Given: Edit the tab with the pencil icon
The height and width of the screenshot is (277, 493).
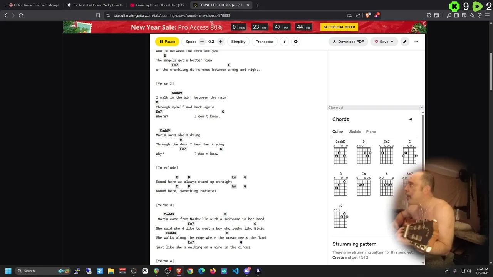Looking at the screenshot, I should click(x=404, y=42).
